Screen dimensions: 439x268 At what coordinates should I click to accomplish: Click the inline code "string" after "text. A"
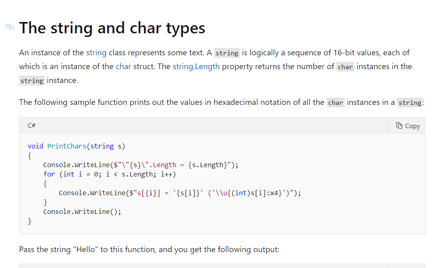tap(227, 53)
